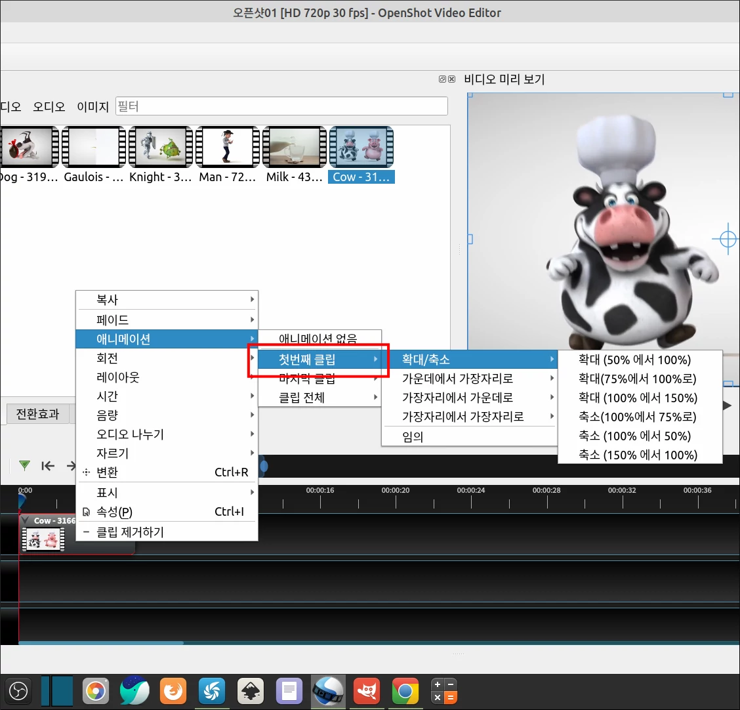Open Firefox from the dock
This screenshot has width=740, height=710.
point(173,691)
